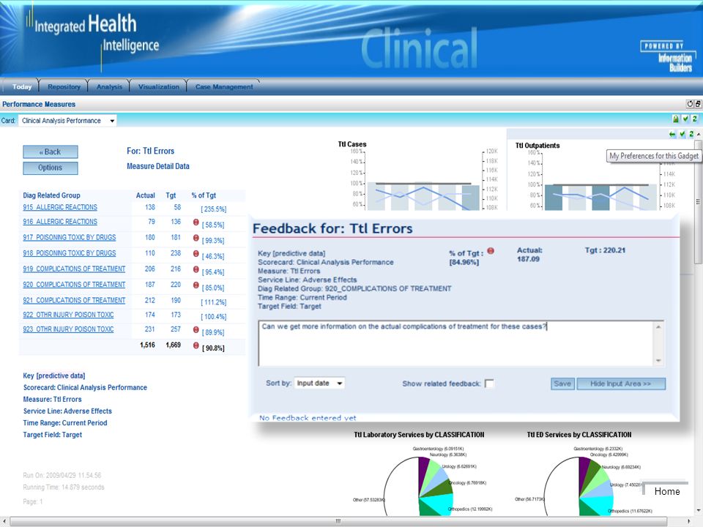Click red indicator in 919 Complications row
This screenshot has height=527, width=703.
(x=196, y=269)
